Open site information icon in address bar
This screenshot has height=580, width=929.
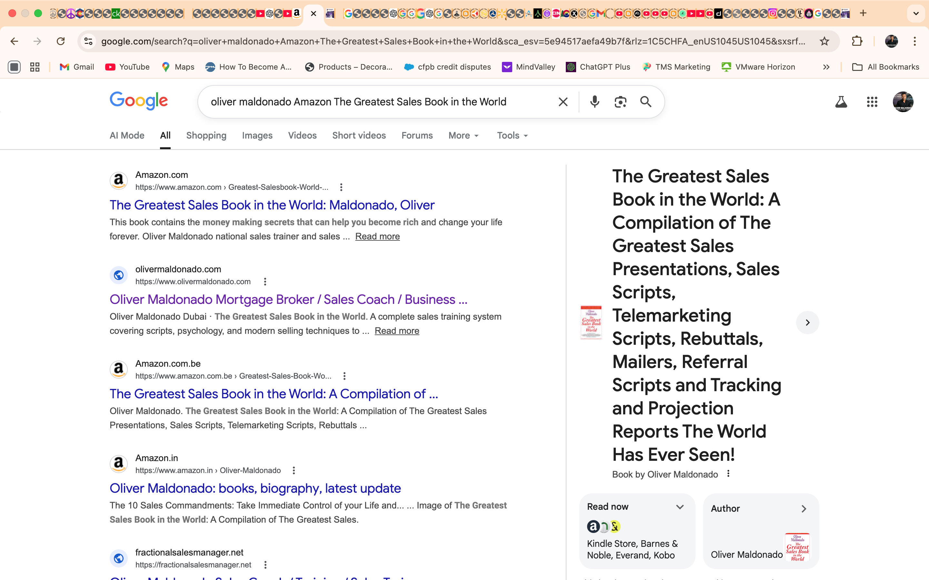[x=89, y=41]
